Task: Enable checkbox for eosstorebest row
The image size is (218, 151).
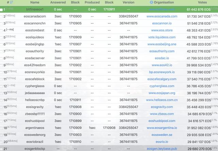Action: (1, 30)
